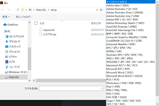
Task: Choose Adobe PDF format option
Action: tap(131, 20)
